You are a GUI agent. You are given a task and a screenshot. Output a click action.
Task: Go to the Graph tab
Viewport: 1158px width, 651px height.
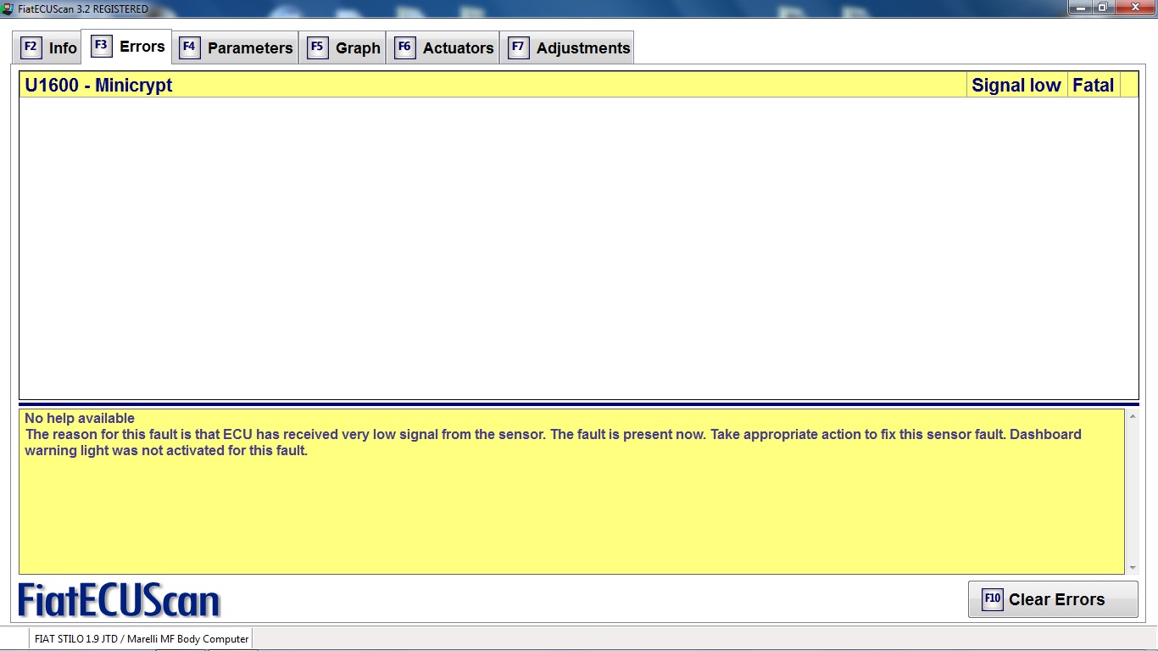click(x=342, y=47)
